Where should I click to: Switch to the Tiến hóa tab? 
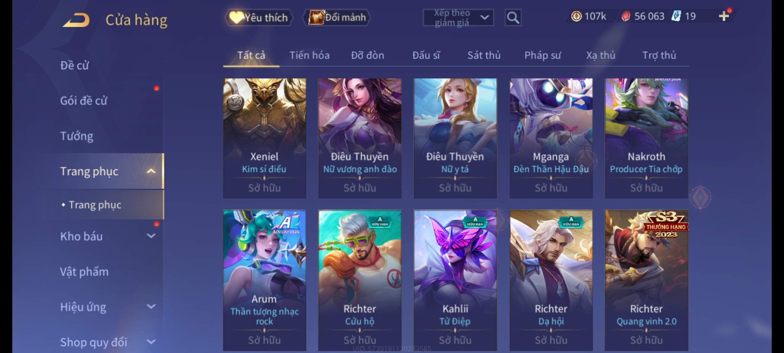pyautogui.click(x=309, y=55)
